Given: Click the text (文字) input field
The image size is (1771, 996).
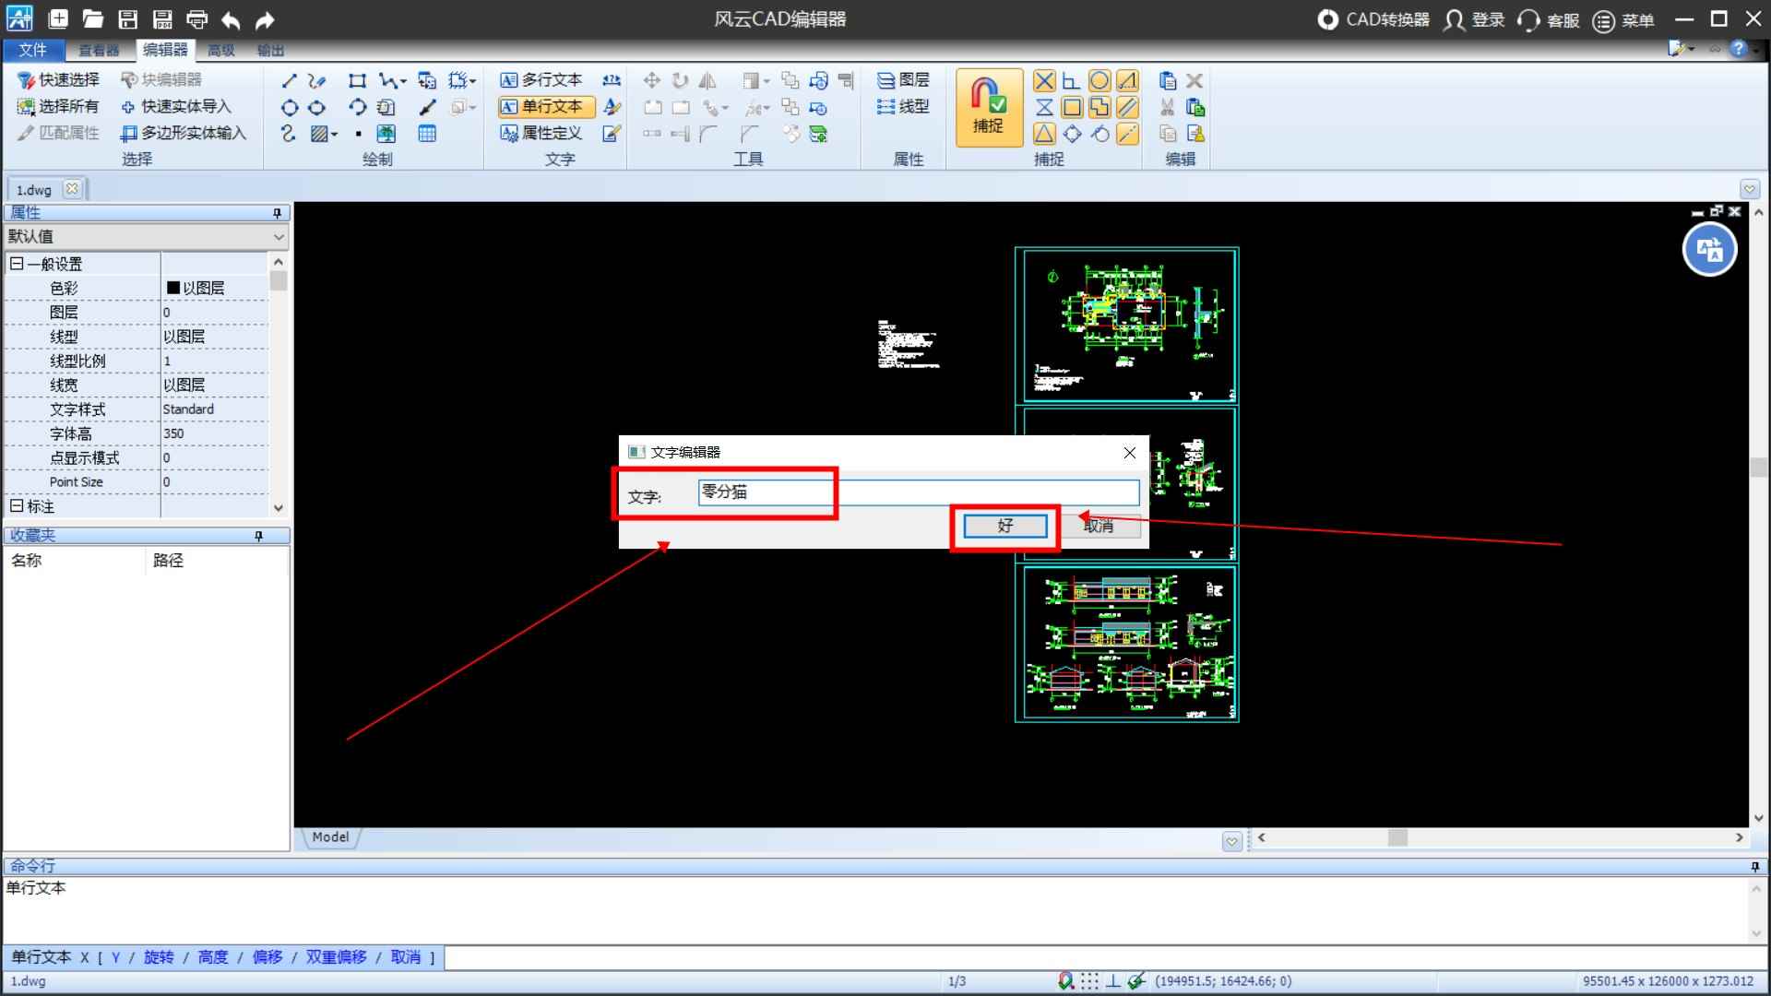Looking at the screenshot, I should click(x=918, y=492).
